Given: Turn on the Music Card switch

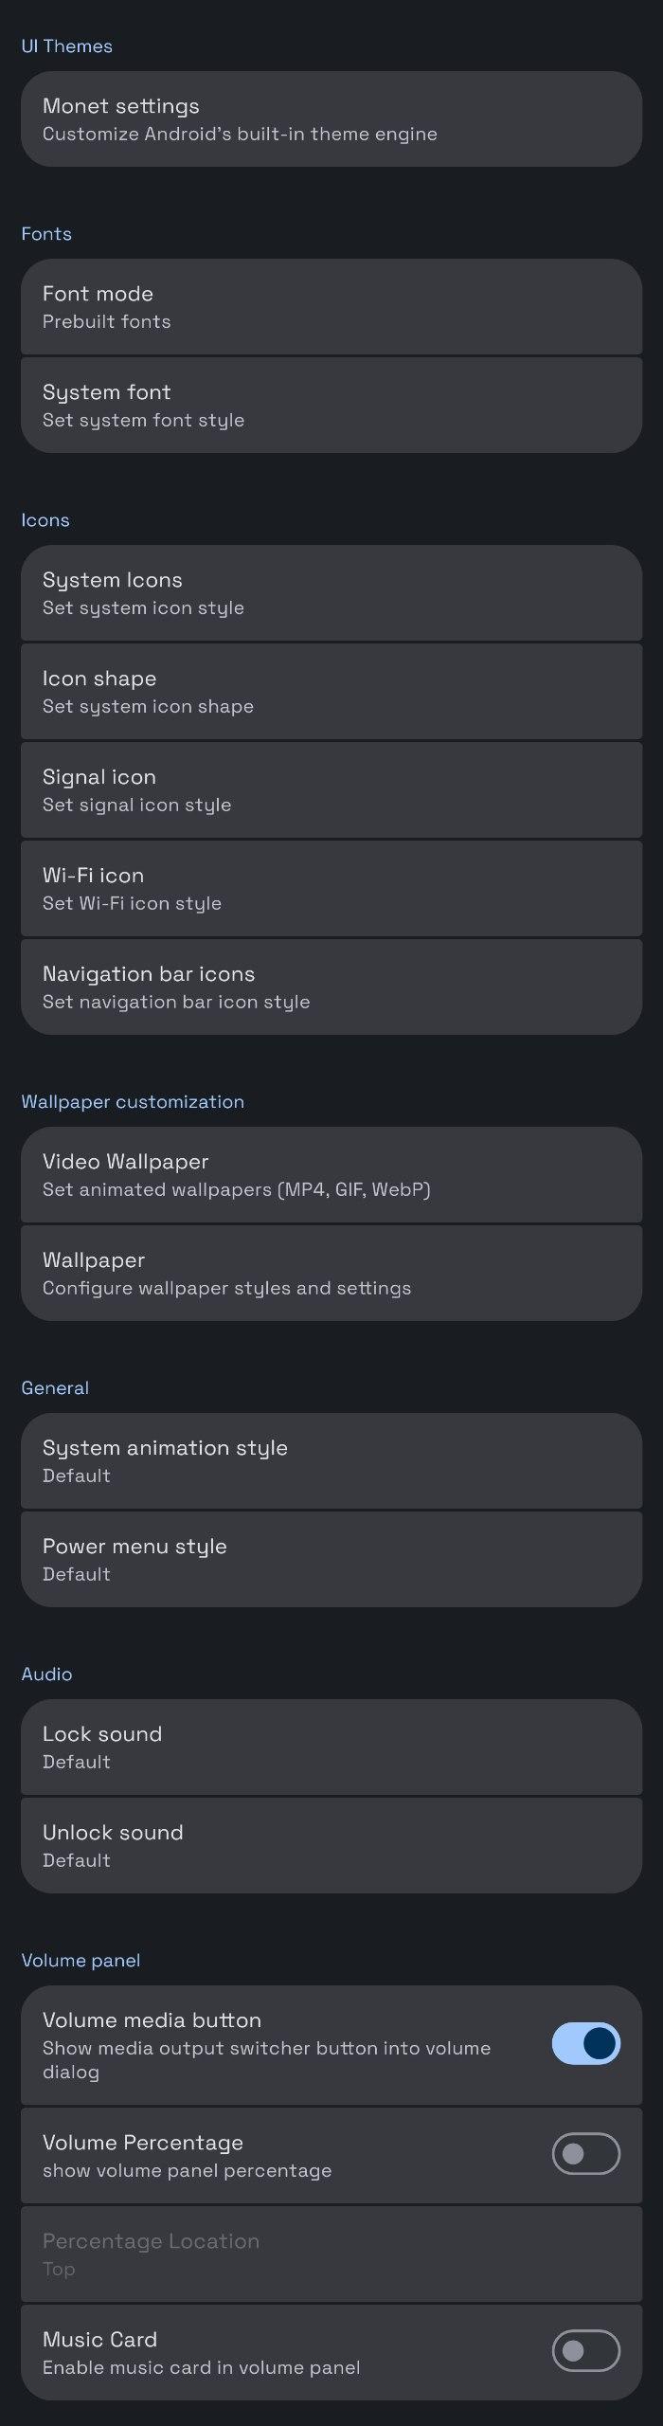Looking at the screenshot, I should [585, 2351].
